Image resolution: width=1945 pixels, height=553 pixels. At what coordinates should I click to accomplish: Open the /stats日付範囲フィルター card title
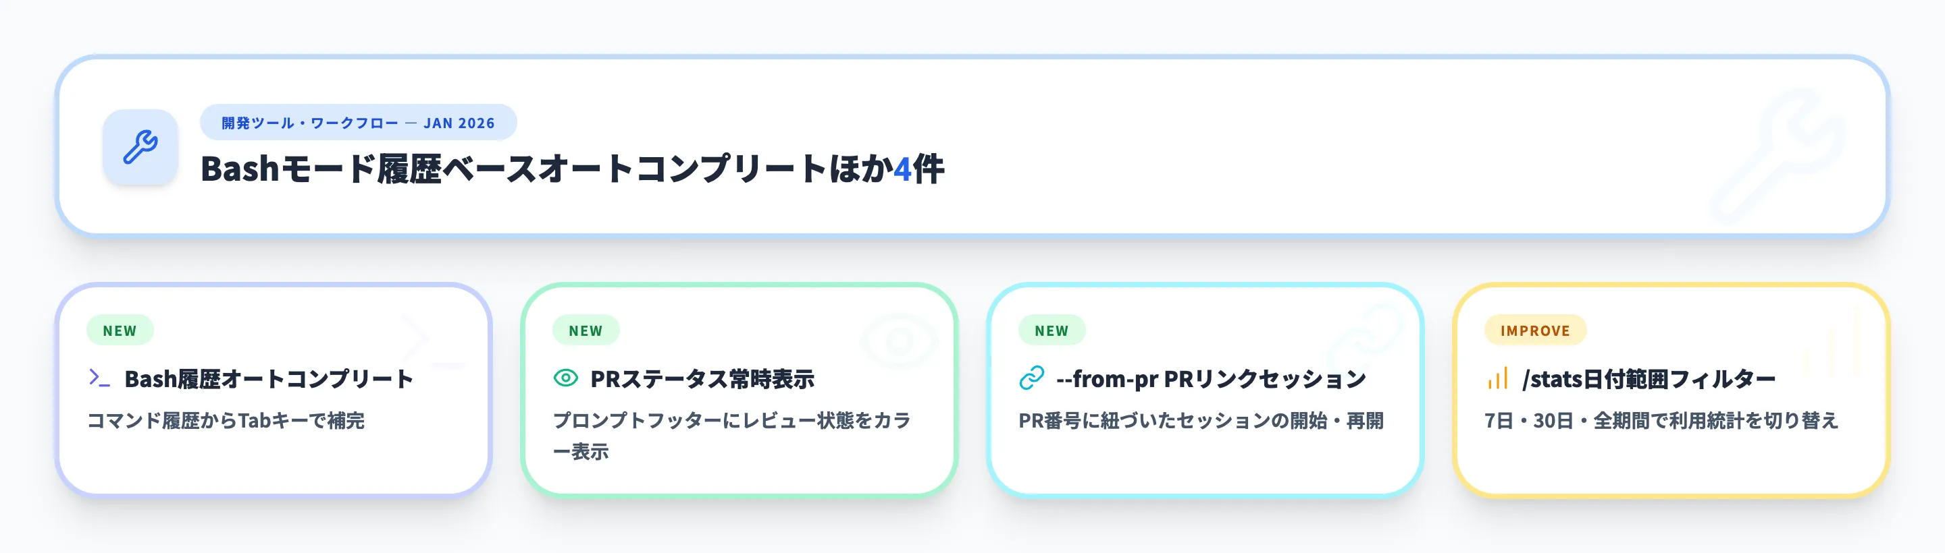1649,379
